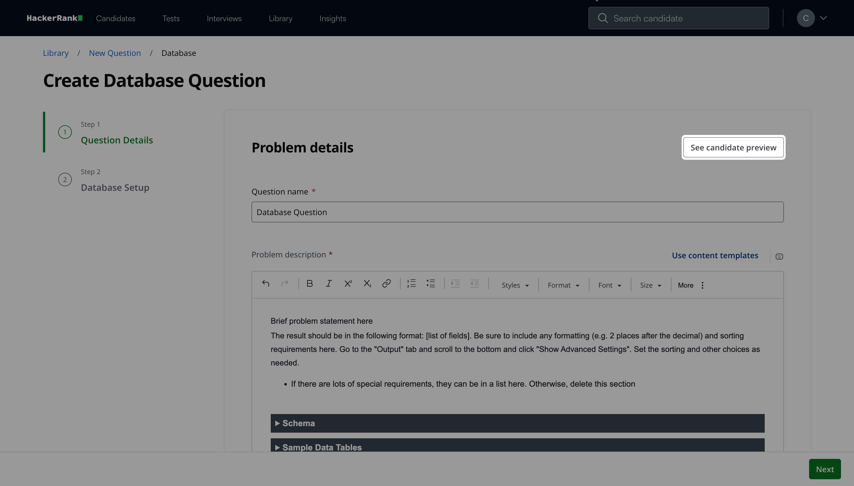Click the undo arrow icon
This screenshot has width=854, height=486.
point(266,283)
